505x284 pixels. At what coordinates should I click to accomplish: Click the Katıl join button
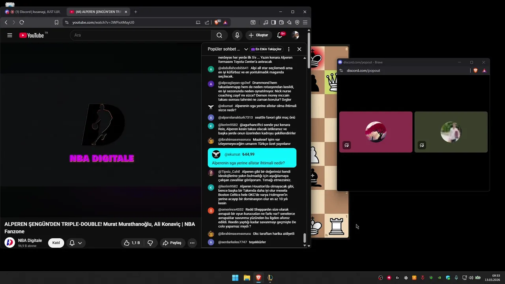56,243
